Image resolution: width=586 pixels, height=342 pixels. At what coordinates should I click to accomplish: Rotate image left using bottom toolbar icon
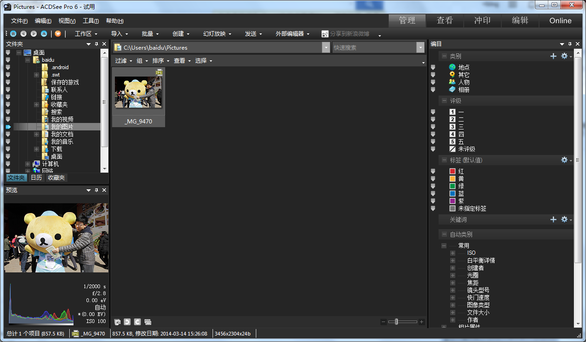pyautogui.click(x=127, y=322)
